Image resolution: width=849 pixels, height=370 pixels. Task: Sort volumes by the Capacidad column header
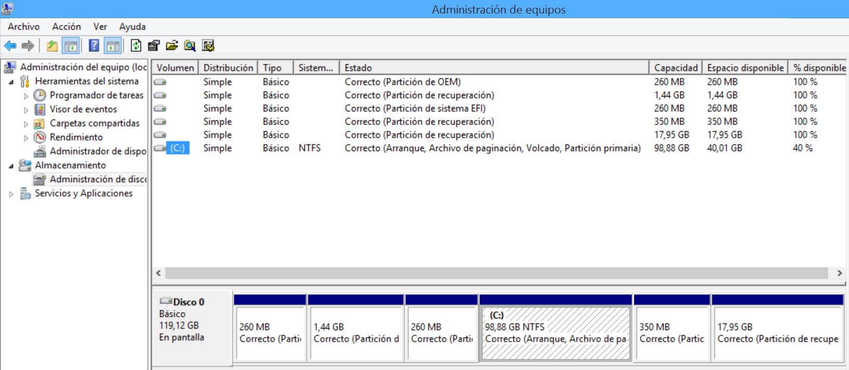tap(675, 67)
